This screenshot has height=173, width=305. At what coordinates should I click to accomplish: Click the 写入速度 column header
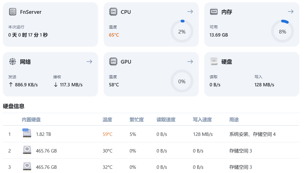[202, 120]
